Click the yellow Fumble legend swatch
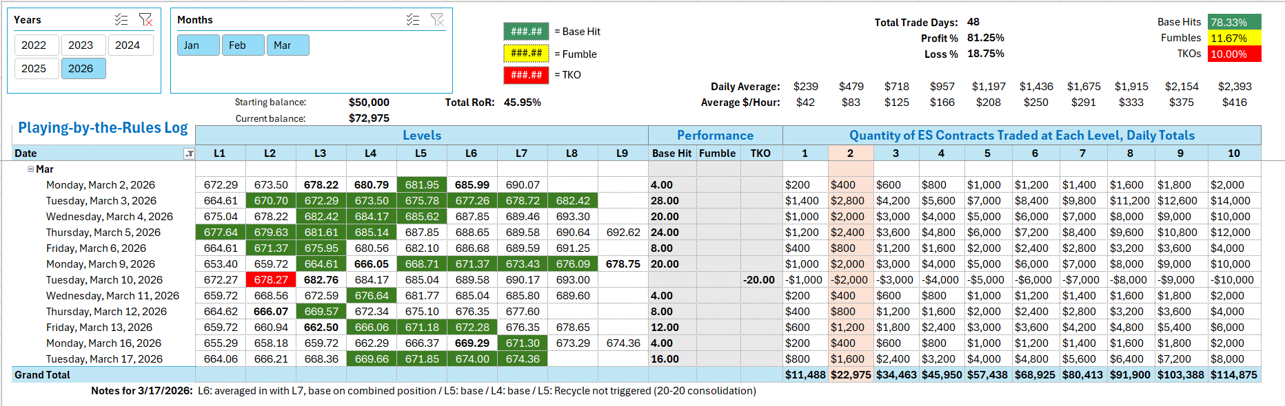The image size is (1285, 406). tap(526, 54)
